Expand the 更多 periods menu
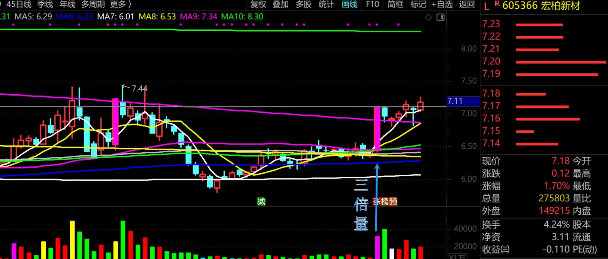This screenshot has height=259, width=608. (121, 4)
